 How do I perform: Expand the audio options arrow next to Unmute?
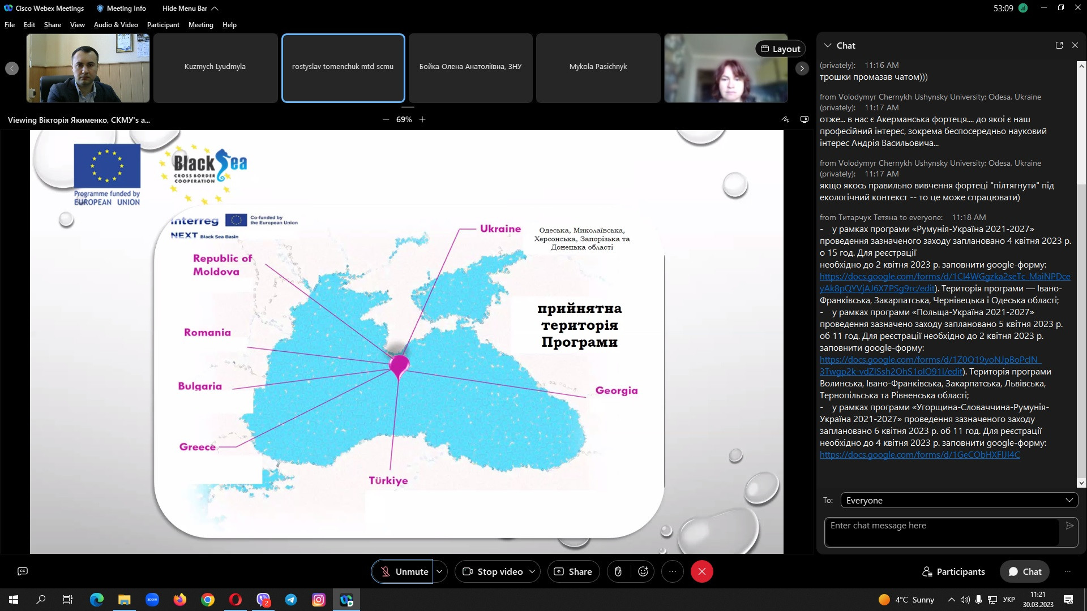click(439, 571)
